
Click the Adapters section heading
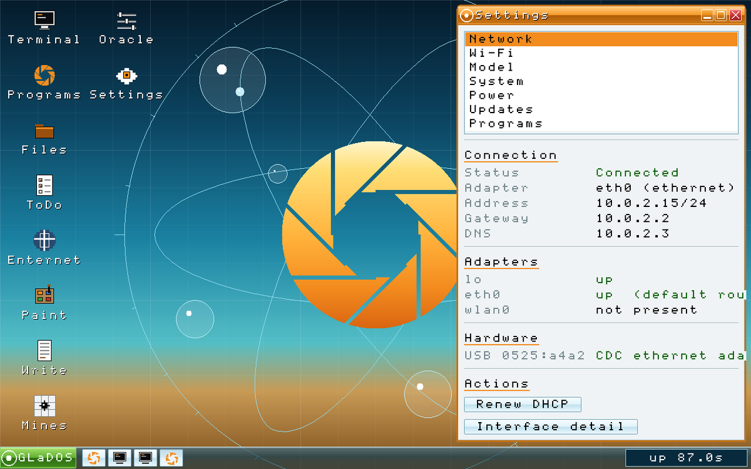click(501, 262)
